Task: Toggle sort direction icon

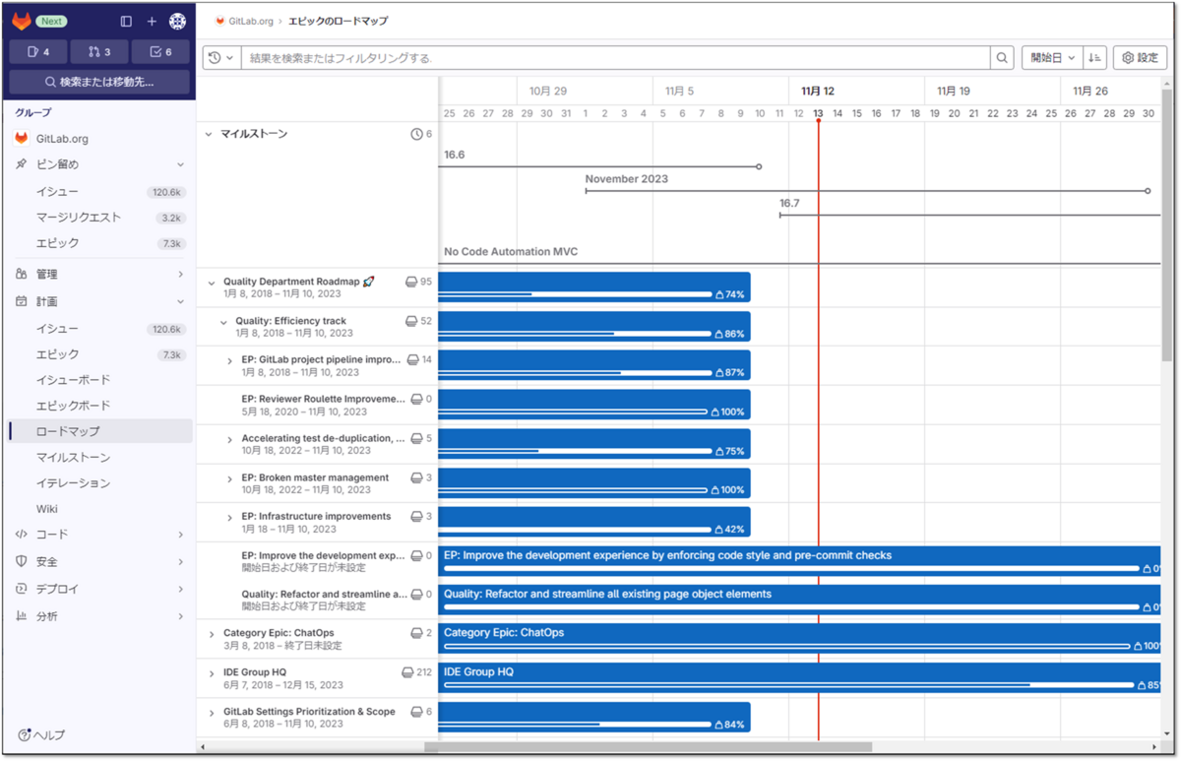Action: point(1095,58)
